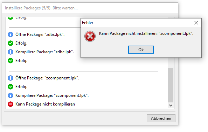Click info icon beside Kompiliere Package zdbc.lpk
The image size is (208, 132).
pos(11,52)
